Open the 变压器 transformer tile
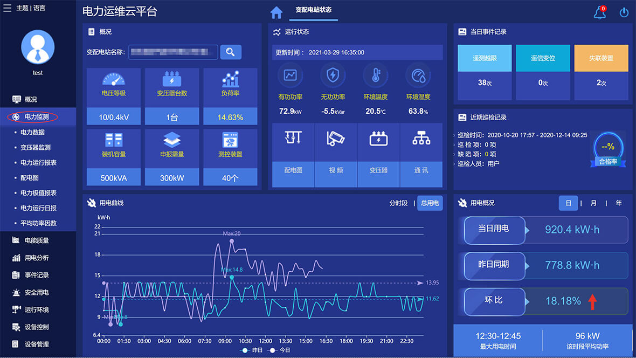The width and height of the screenshot is (636, 358). click(378, 155)
